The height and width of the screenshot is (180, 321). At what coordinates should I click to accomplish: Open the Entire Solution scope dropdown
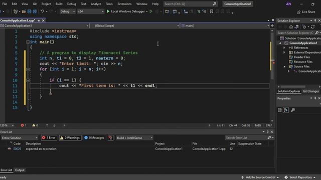coord(20,138)
